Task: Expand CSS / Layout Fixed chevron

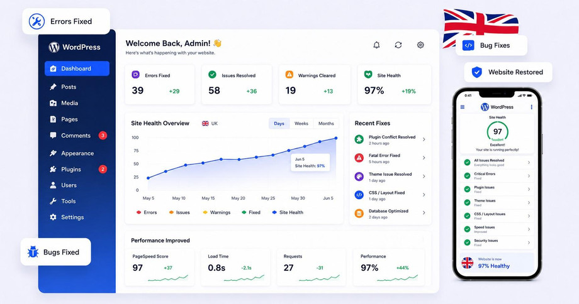Action: [x=424, y=195]
